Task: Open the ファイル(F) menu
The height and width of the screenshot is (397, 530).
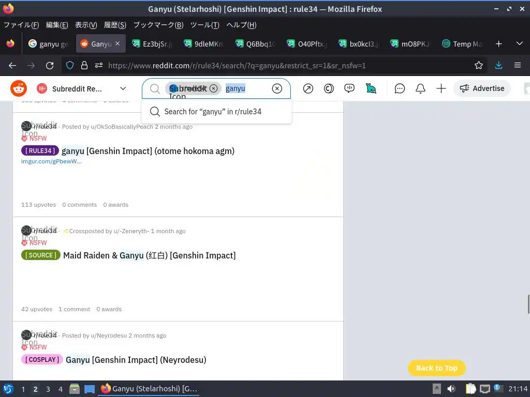Action: (x=21, y=25)
